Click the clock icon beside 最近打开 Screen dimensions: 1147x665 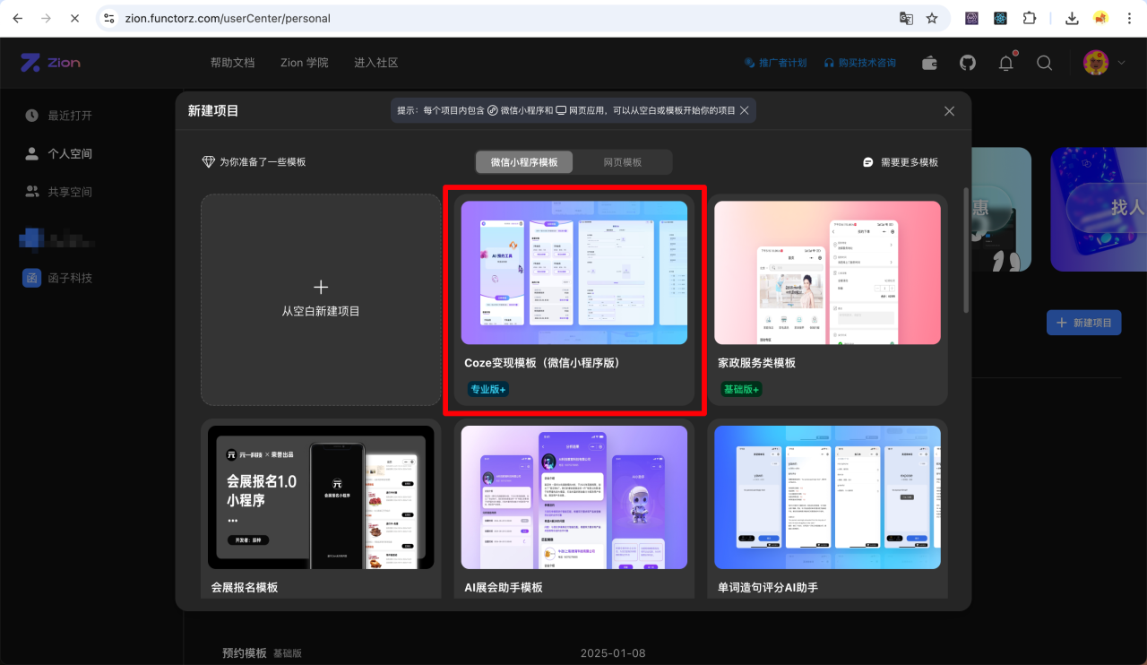point(32,116)
